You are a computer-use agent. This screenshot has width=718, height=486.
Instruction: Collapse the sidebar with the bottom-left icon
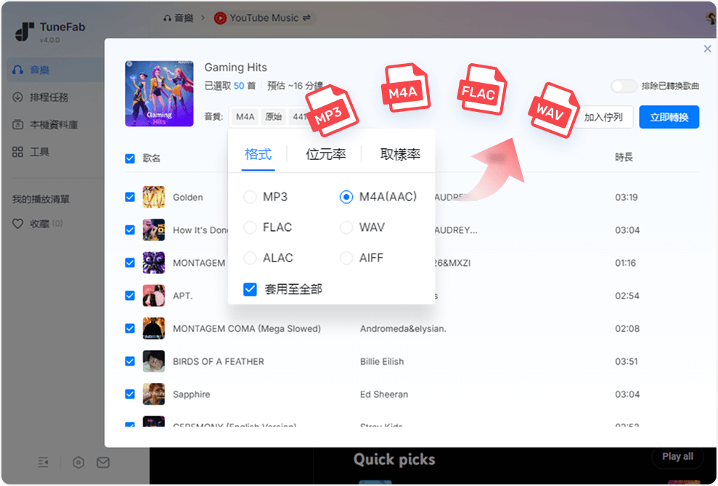pos(43,461)
